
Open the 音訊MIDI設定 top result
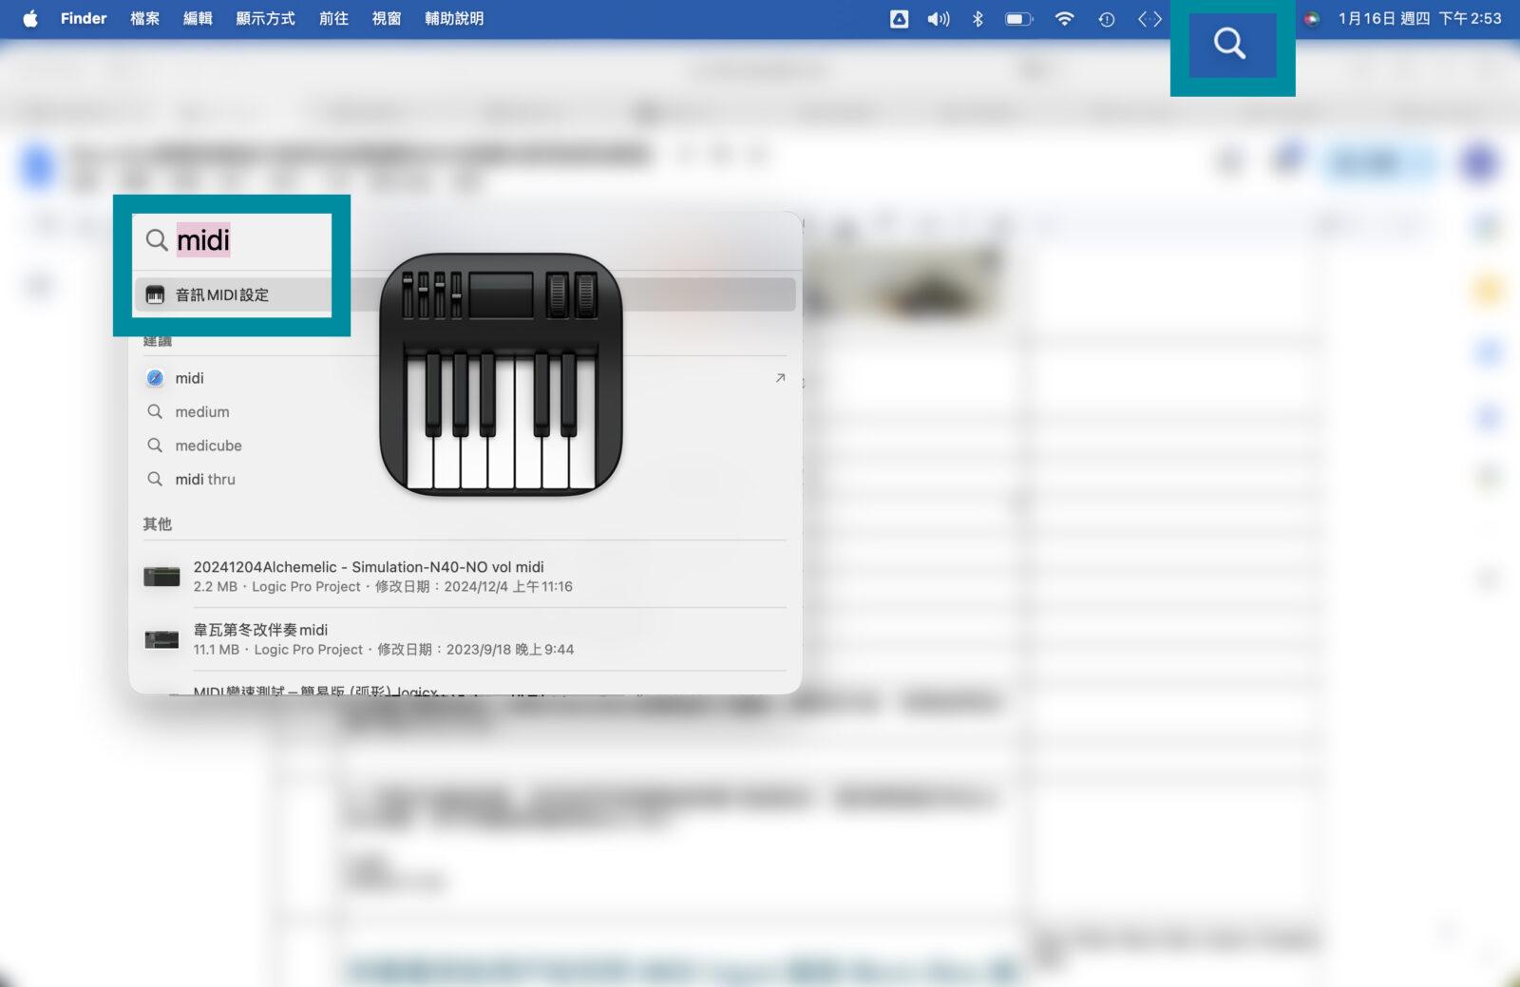(x=222, y=295)
